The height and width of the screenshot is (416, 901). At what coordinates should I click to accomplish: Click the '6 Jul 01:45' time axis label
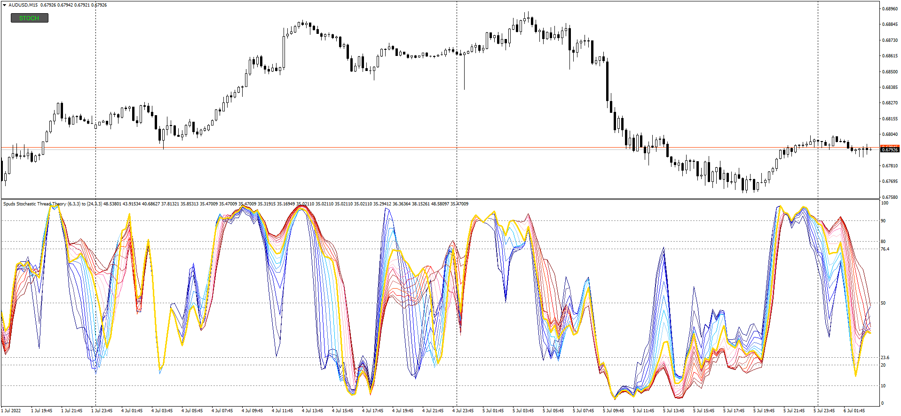[x=854, y=411]
